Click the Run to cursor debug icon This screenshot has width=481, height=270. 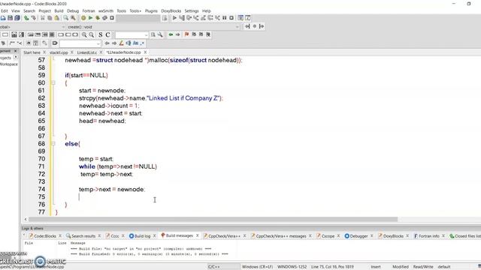(182, 18)
